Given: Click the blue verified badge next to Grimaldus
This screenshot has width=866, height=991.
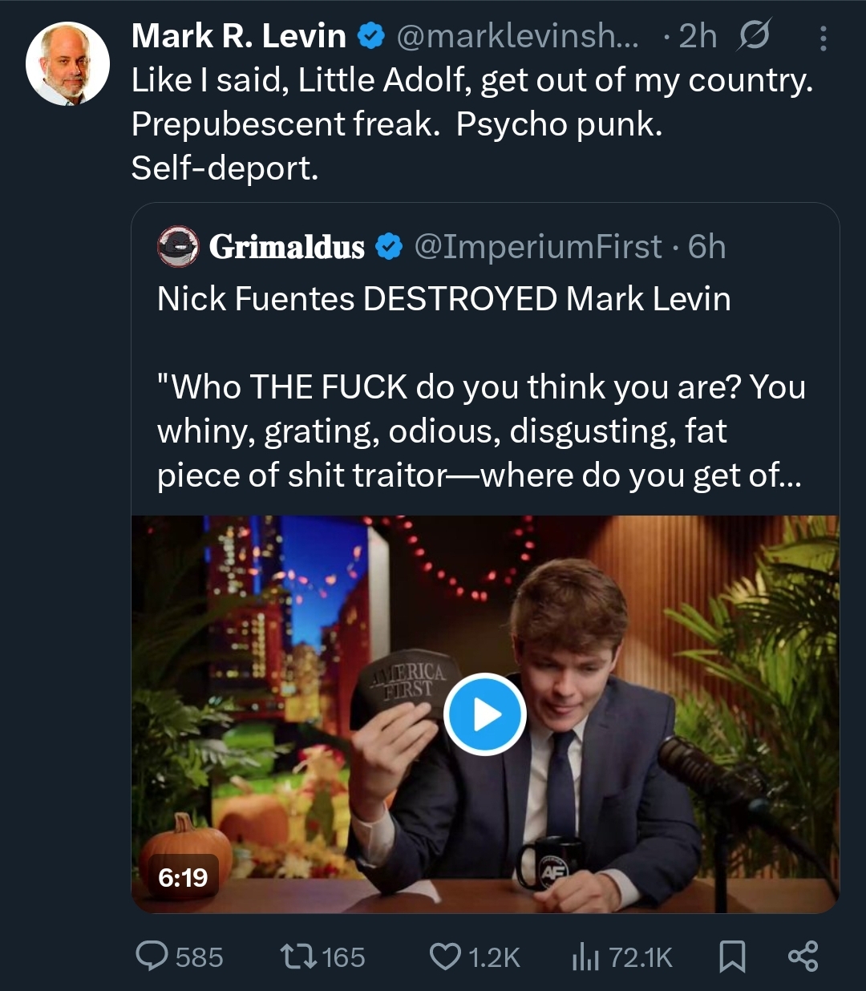Looking at the screenshot, I should (389, 247).
